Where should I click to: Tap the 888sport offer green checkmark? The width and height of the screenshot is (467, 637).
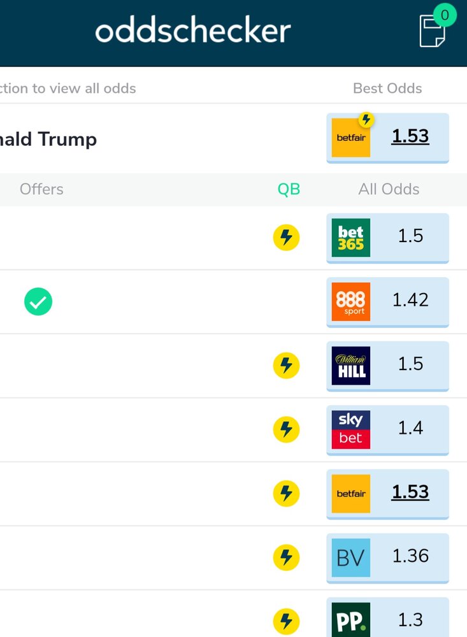(x=38, y=301)
